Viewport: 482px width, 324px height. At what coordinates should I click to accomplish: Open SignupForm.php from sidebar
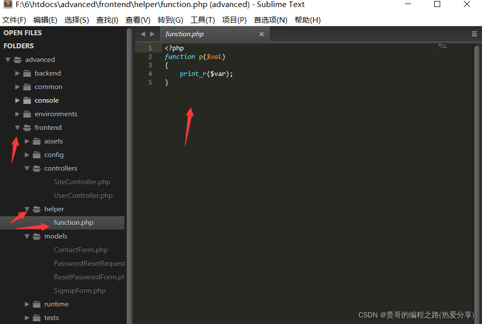(79, 290)
